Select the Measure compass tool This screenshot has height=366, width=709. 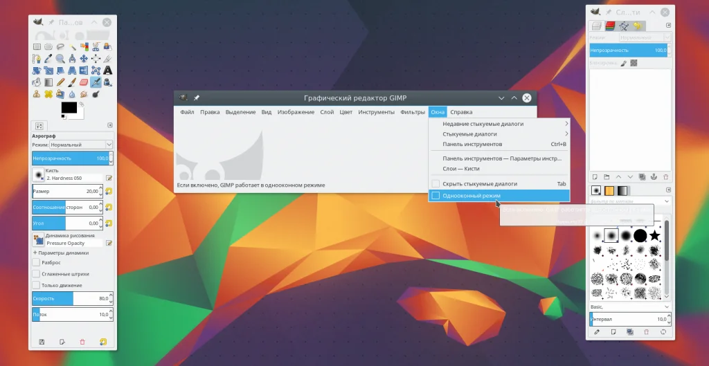click(x=72, y=59)
